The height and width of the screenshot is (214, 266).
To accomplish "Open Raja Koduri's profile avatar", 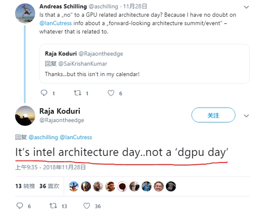I will pos(25,116).
